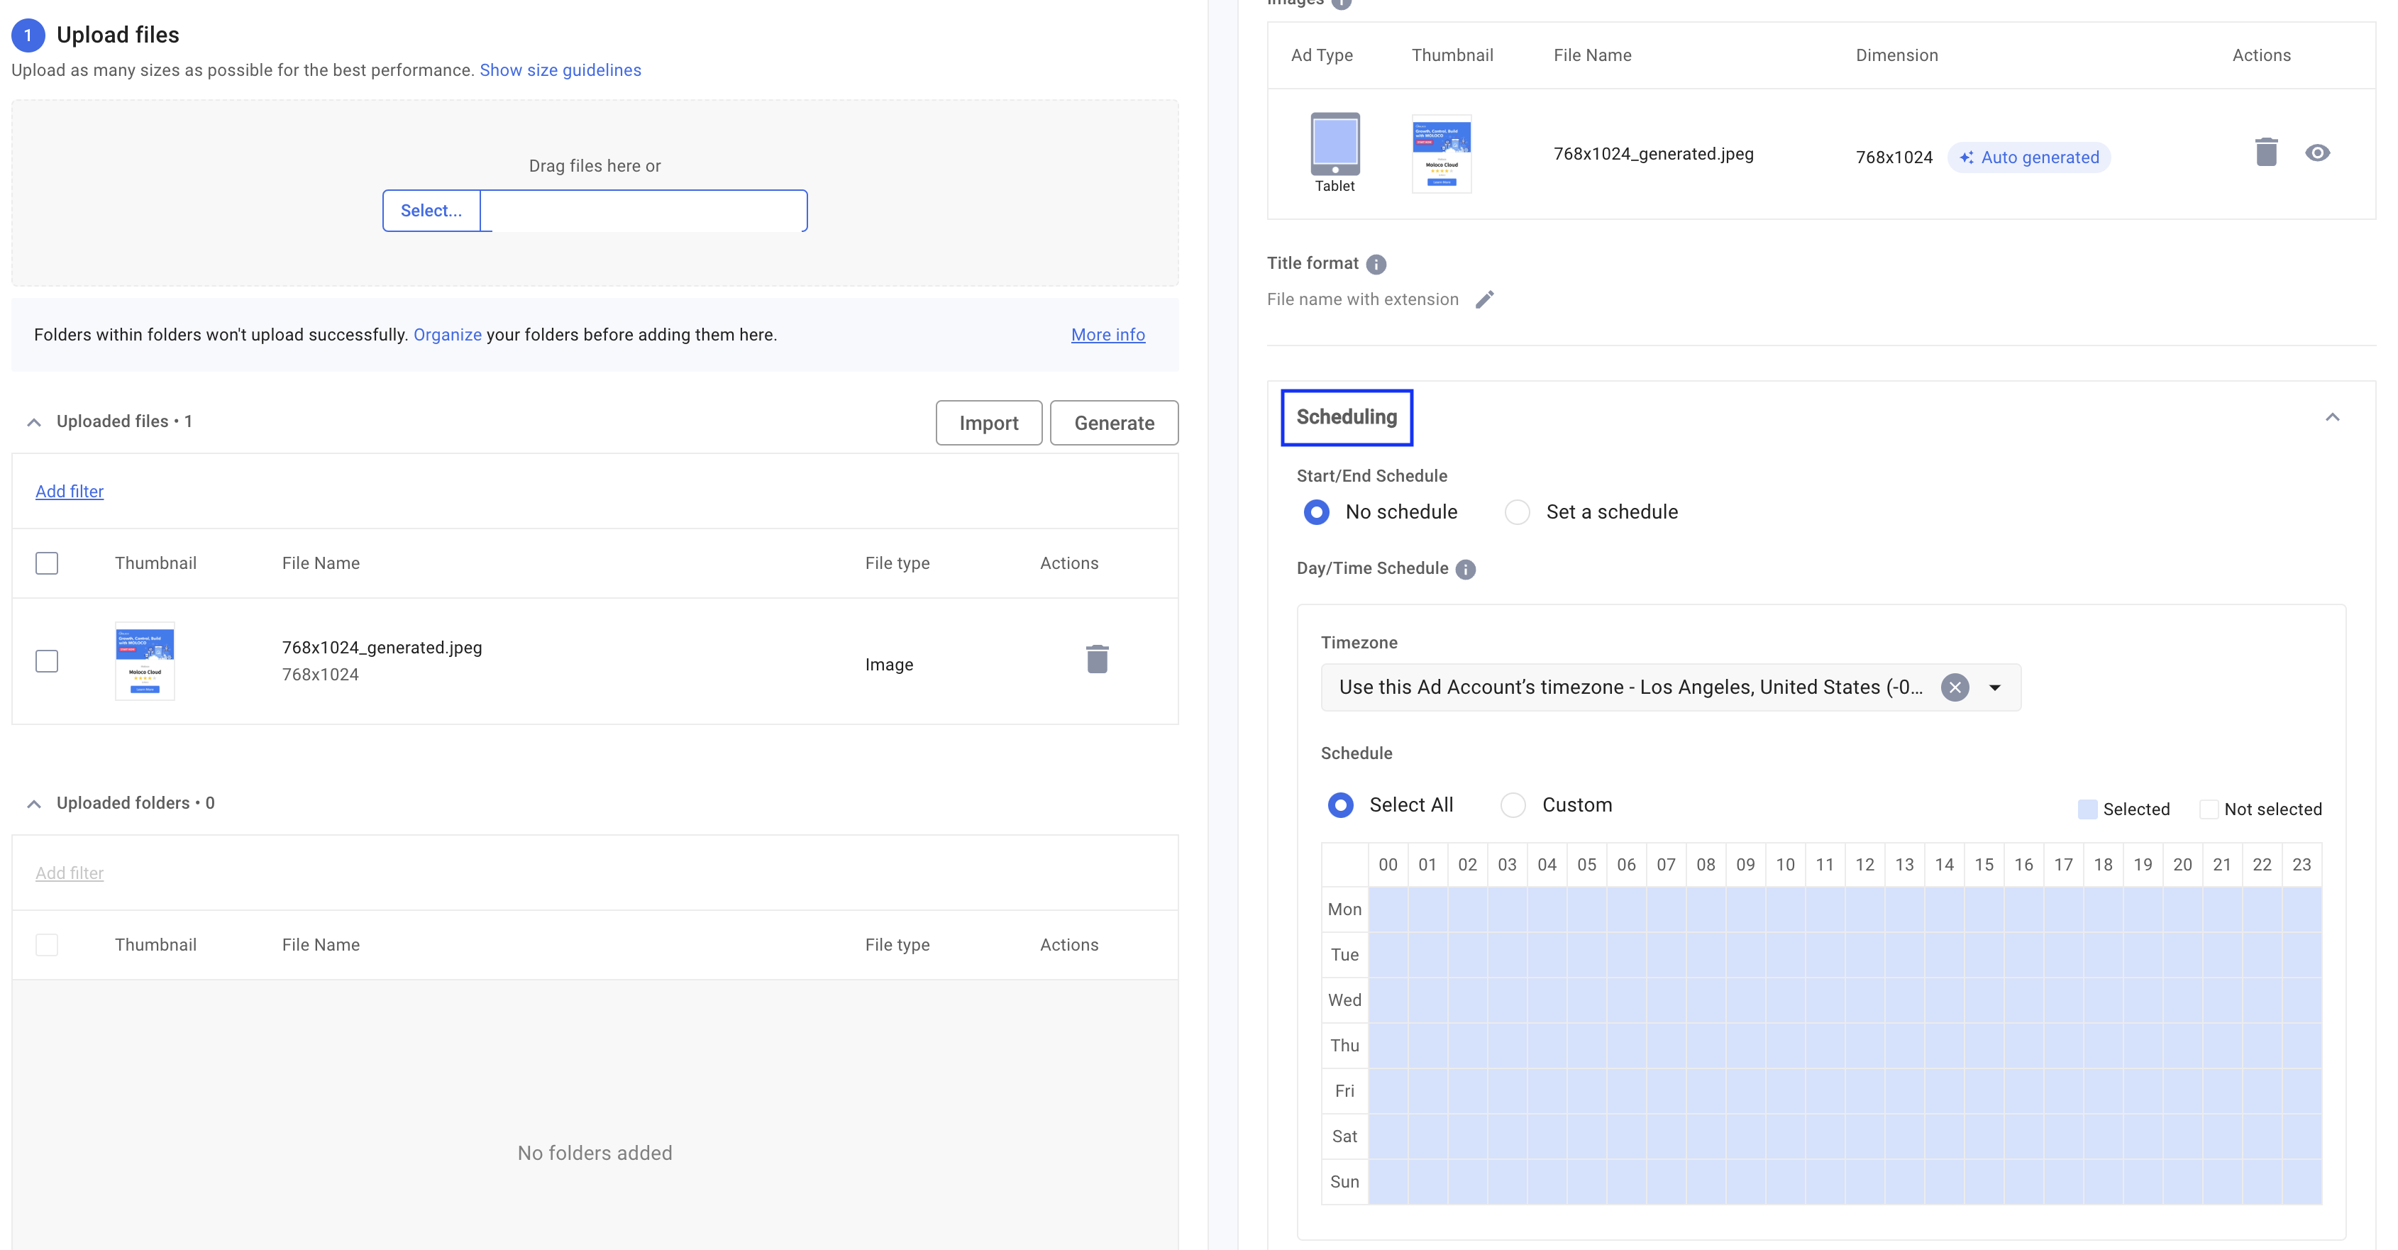Click the 23 hour column header
The height and width of the screenshot is (1250, 2398).
tap(2302, 865)
